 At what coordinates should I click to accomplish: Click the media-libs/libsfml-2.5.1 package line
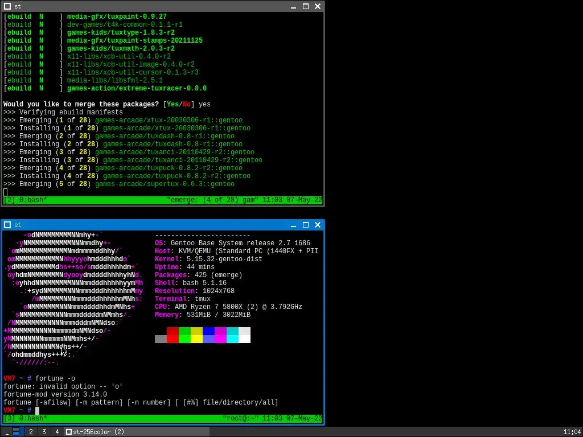click(x=115, y=80)
